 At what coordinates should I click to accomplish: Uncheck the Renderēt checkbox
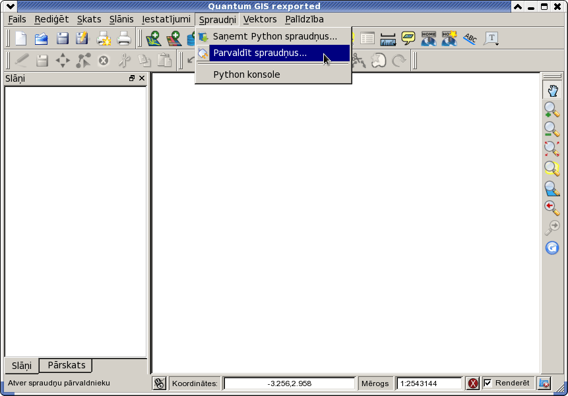[x=488, y=383]
